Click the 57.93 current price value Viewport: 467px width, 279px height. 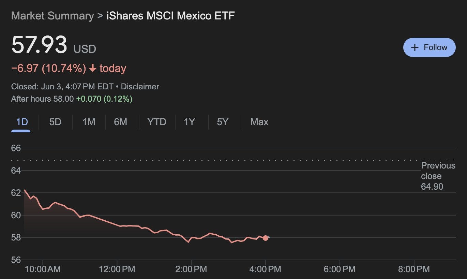(x=39, y=45)
